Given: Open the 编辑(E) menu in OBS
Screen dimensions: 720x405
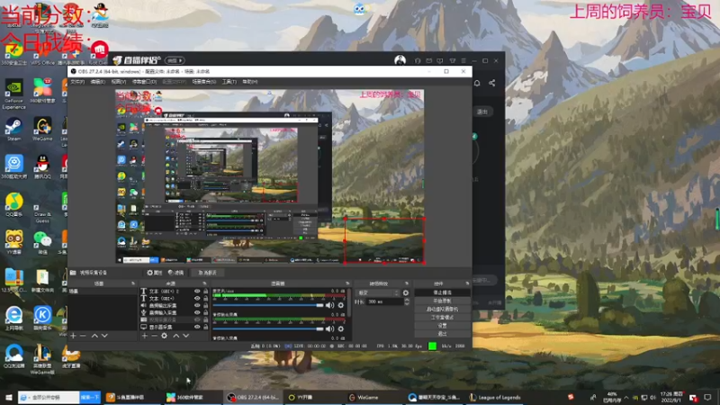Looking at the screenshot, I should (x=97, y=82).
